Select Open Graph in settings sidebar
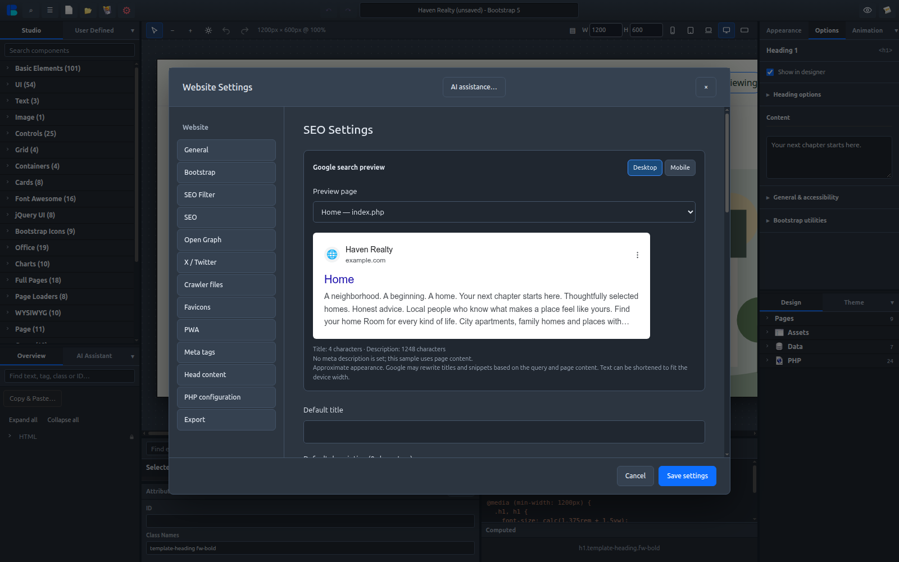 pos(226,240)
